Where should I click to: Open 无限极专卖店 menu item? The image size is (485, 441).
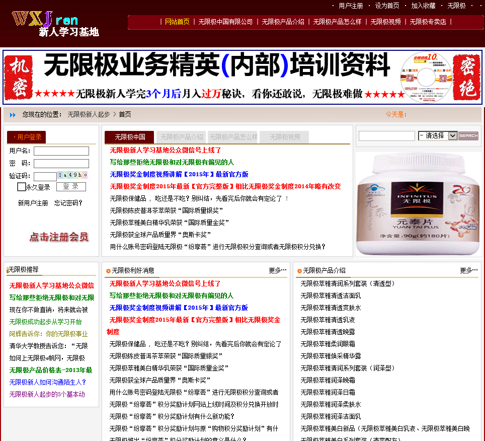[x=428, y=22]
